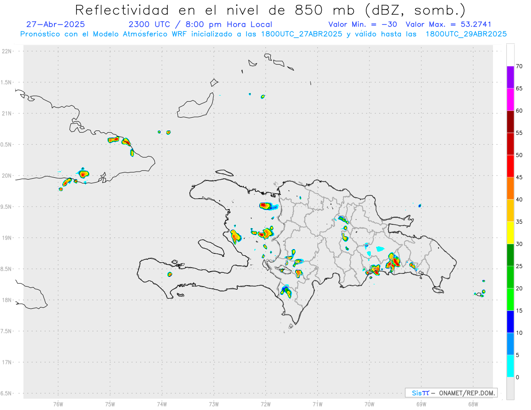
Task: Select the '19N' latitude label
Action: 8,238
